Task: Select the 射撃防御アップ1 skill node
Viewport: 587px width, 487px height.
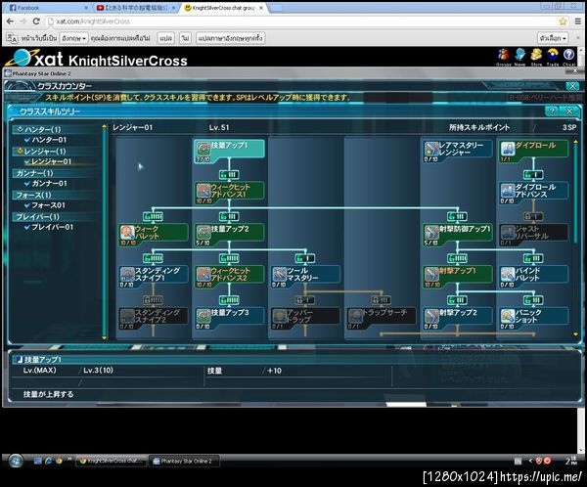Action: pyautogui.click(x=458, y=233)
